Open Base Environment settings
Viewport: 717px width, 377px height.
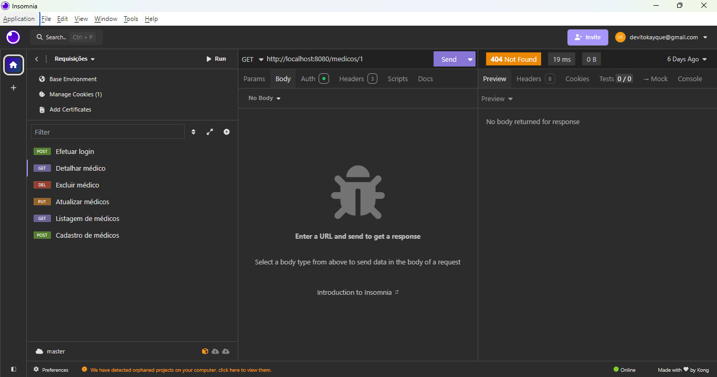tap(68, 79)
